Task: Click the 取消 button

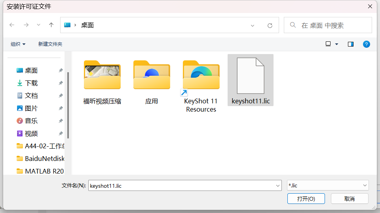Action: point(350,199)
